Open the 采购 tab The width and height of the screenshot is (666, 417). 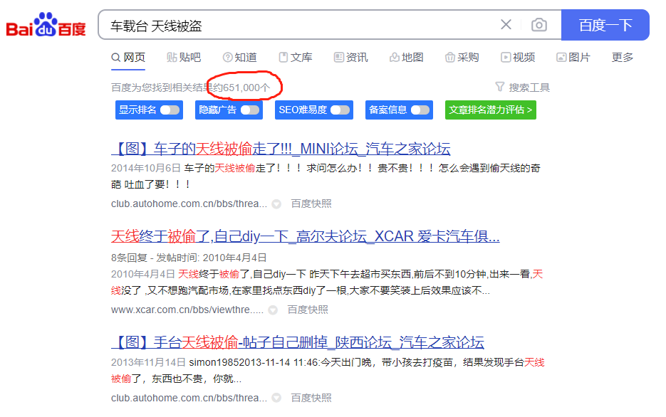coord(462,57)
